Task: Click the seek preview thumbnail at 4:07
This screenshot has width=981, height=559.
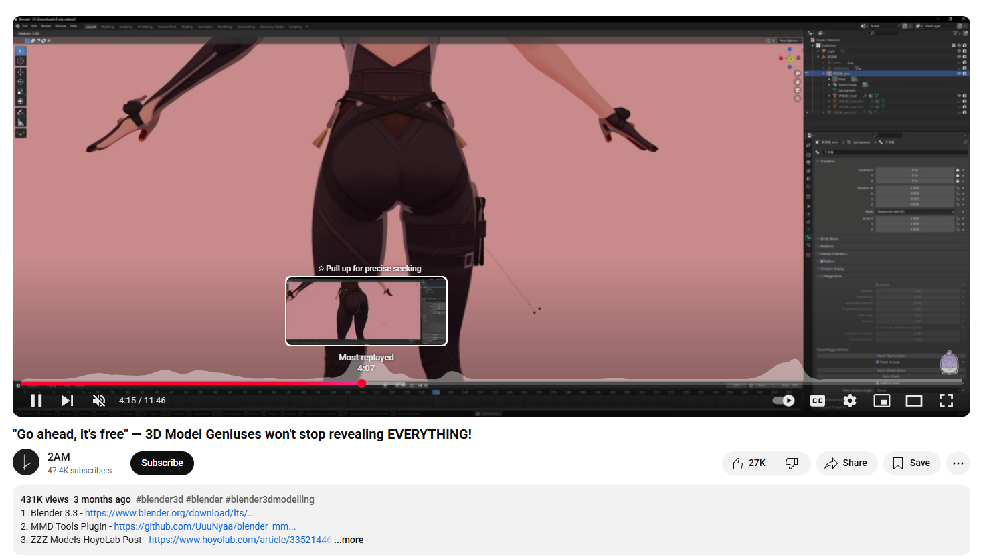Action: (x=366, y=311)
